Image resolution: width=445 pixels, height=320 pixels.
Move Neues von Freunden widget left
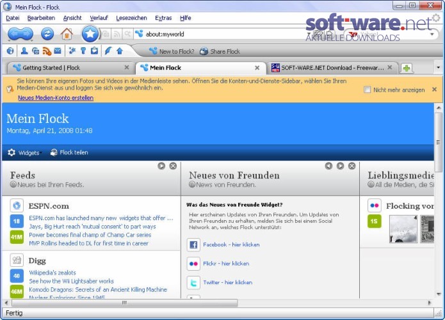328,166
